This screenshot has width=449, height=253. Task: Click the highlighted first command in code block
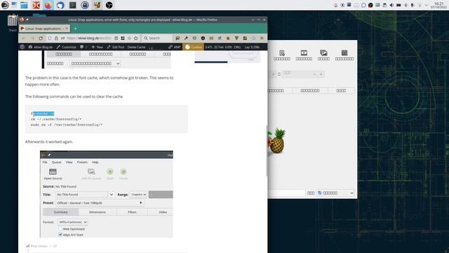pyautogui.click(x=42, y=114)
